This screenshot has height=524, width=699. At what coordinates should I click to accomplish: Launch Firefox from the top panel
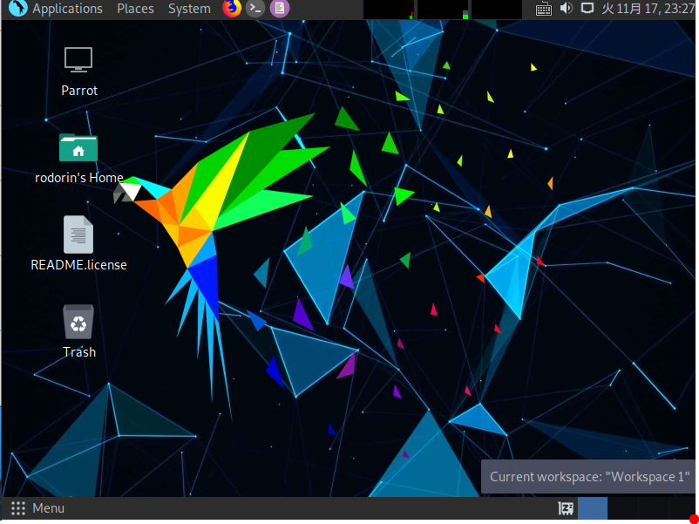click(231, 9)
